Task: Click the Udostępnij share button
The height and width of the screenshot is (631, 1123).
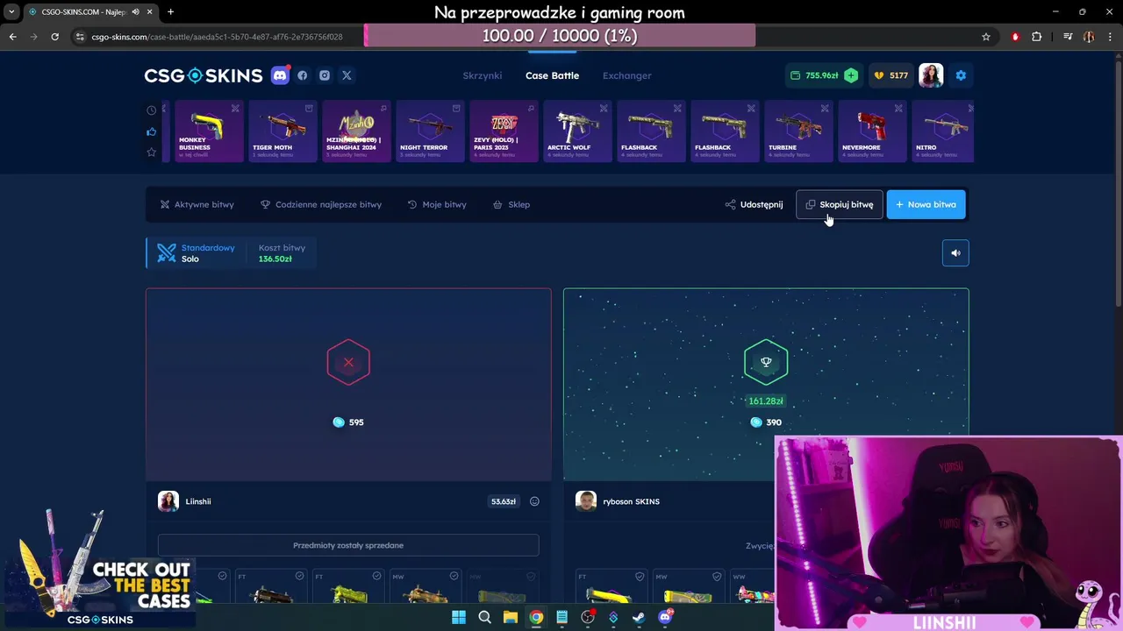Action: pos(754,204)
